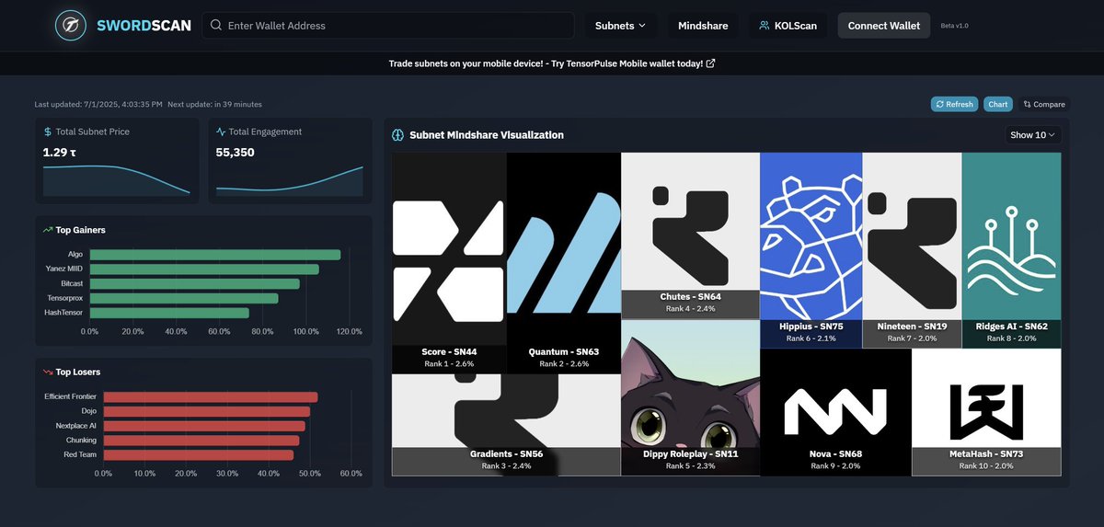Switch to the Chart view
This screenshot has width=1104, height=527.
(x=998, y=104)
